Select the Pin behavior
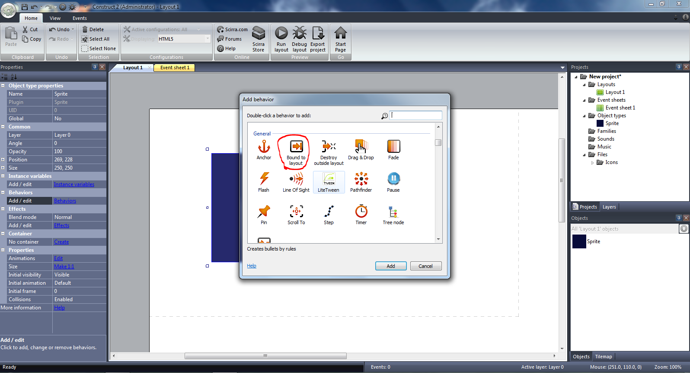This screenshot has height=373, width=690. coord(264,215)
